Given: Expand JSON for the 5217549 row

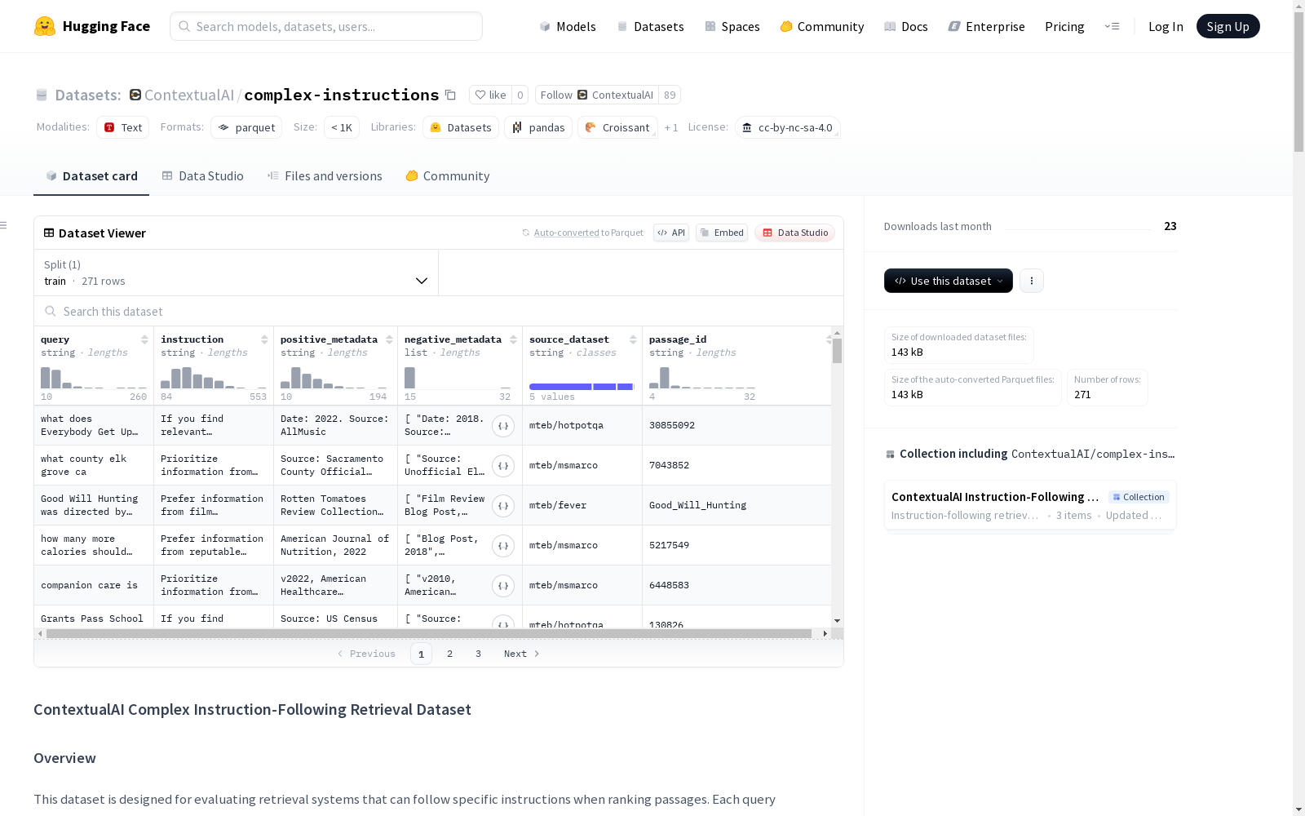Looking at the screenshot, I should point(503,545).
